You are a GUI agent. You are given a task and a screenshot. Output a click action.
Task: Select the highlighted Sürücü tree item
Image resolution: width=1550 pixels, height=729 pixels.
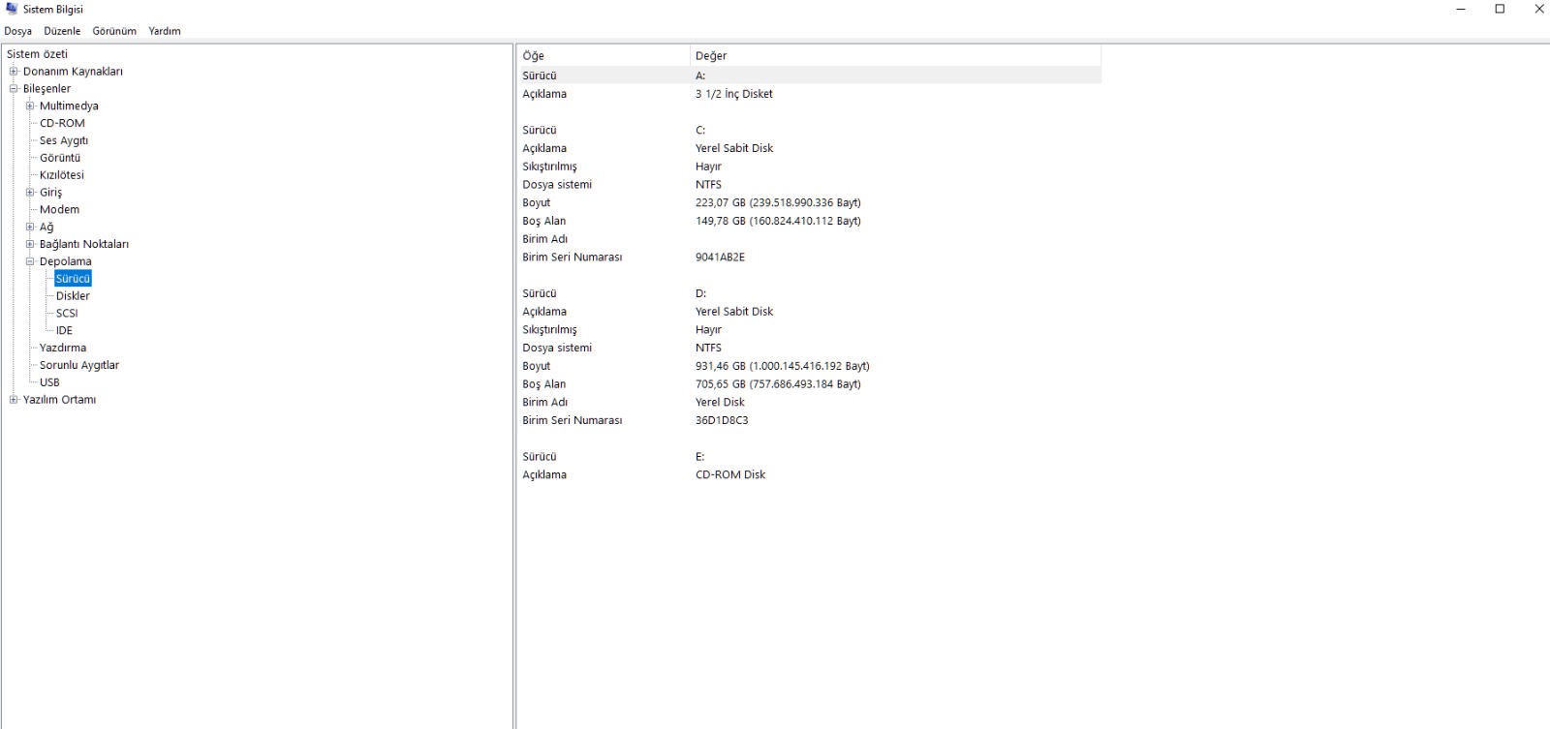point(73,279)
